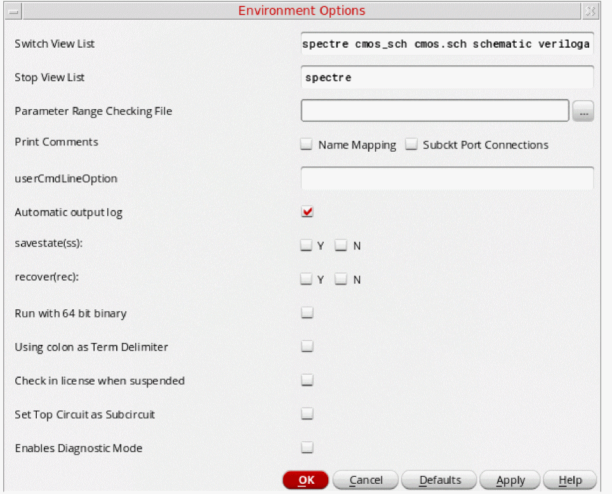Click the Apply button
612x494 pixels.
(x=510, y=480)
